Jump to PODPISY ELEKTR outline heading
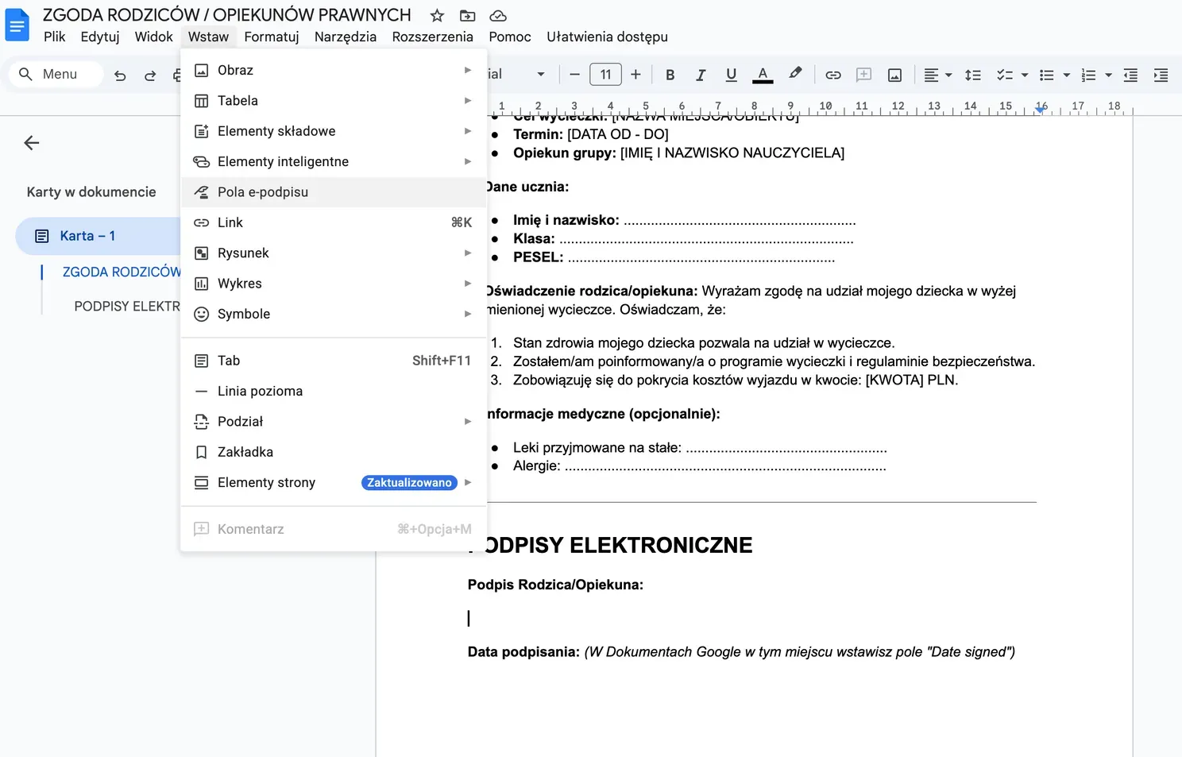The image size is (1182, 757). 127,306
